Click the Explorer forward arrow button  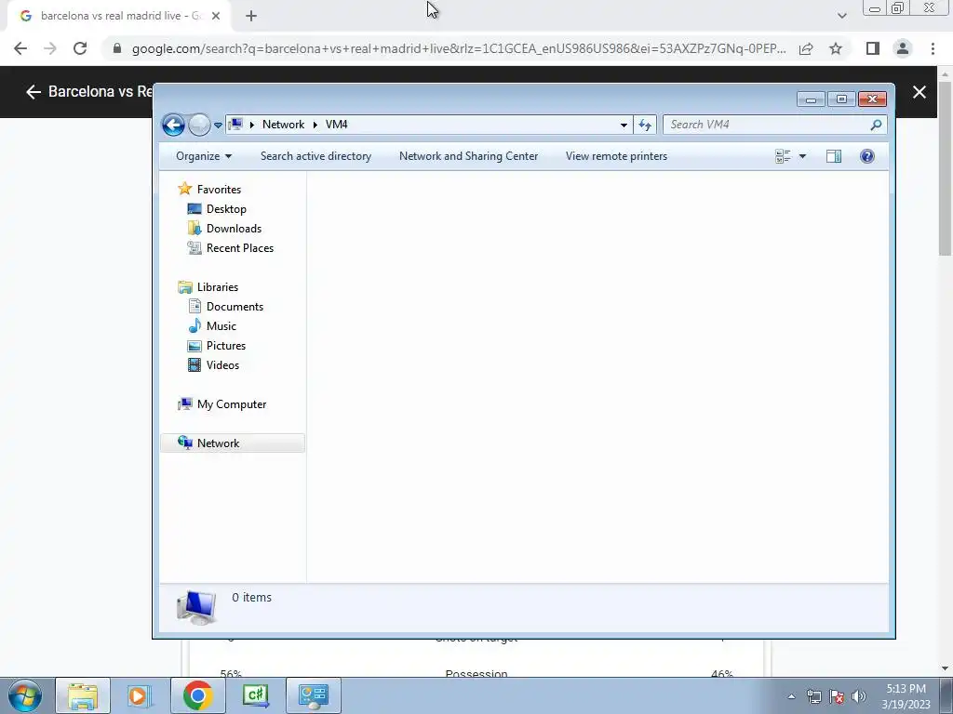(x=199, y=126)
